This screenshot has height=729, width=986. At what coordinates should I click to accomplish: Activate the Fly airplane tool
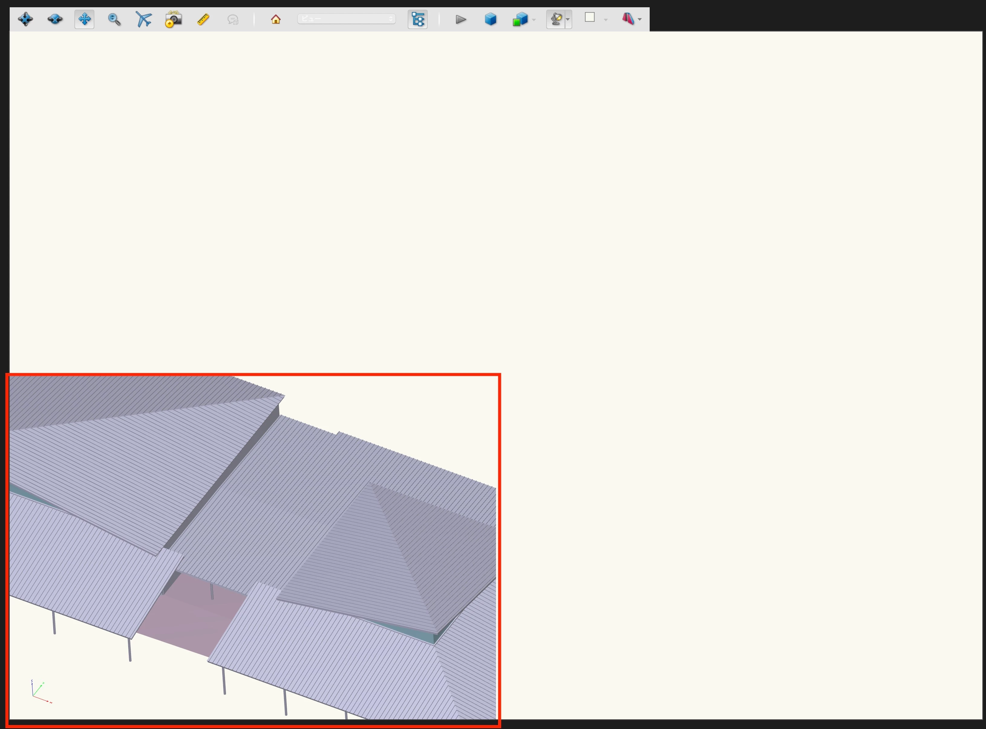[143, 19]
